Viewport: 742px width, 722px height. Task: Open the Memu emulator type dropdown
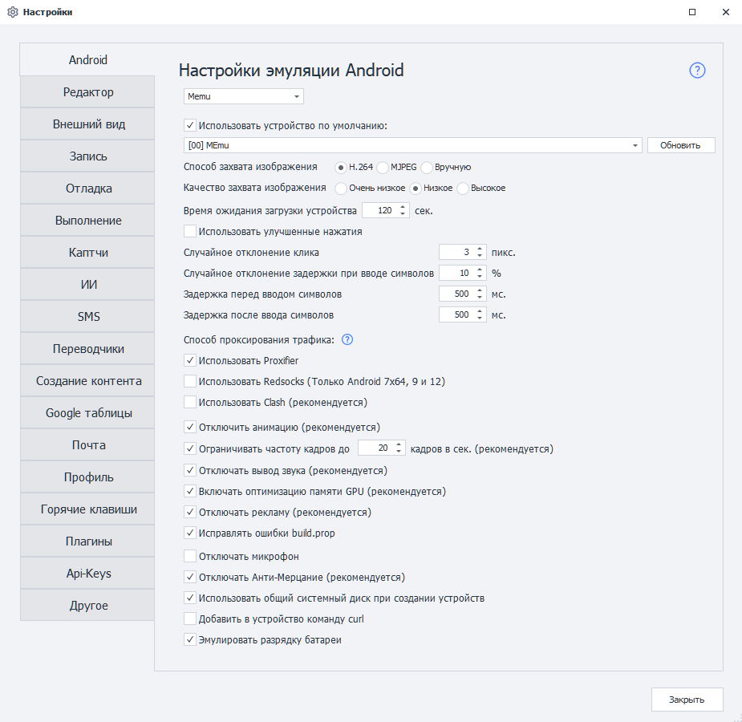(x=244, y=96)
